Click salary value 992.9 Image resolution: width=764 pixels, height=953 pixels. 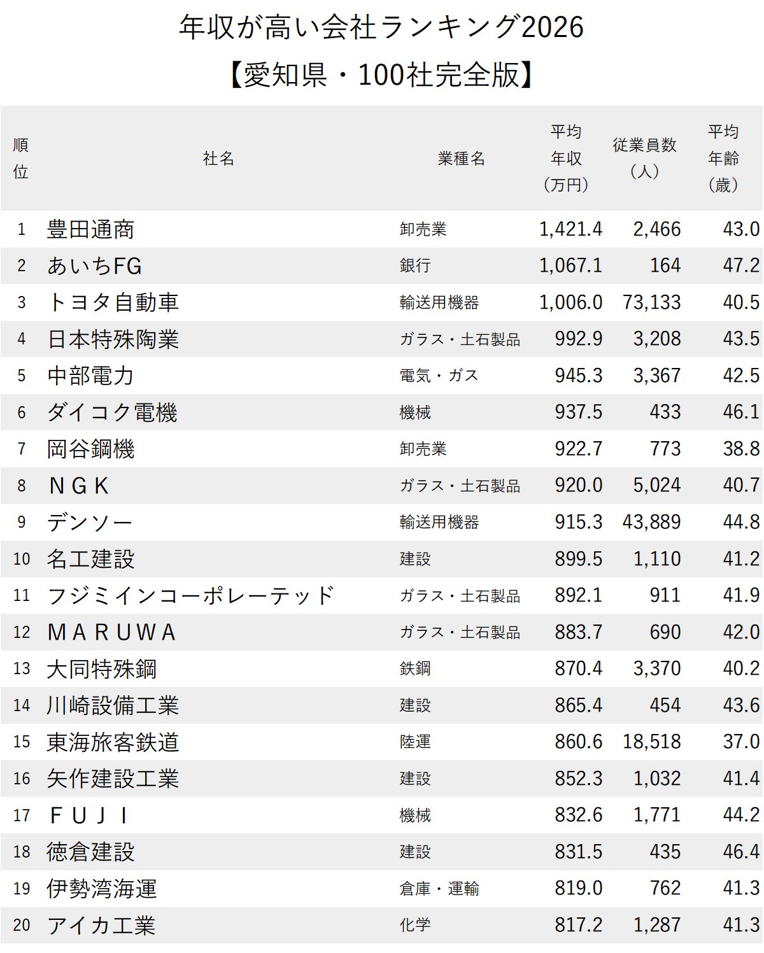click(x=578, y=339)
